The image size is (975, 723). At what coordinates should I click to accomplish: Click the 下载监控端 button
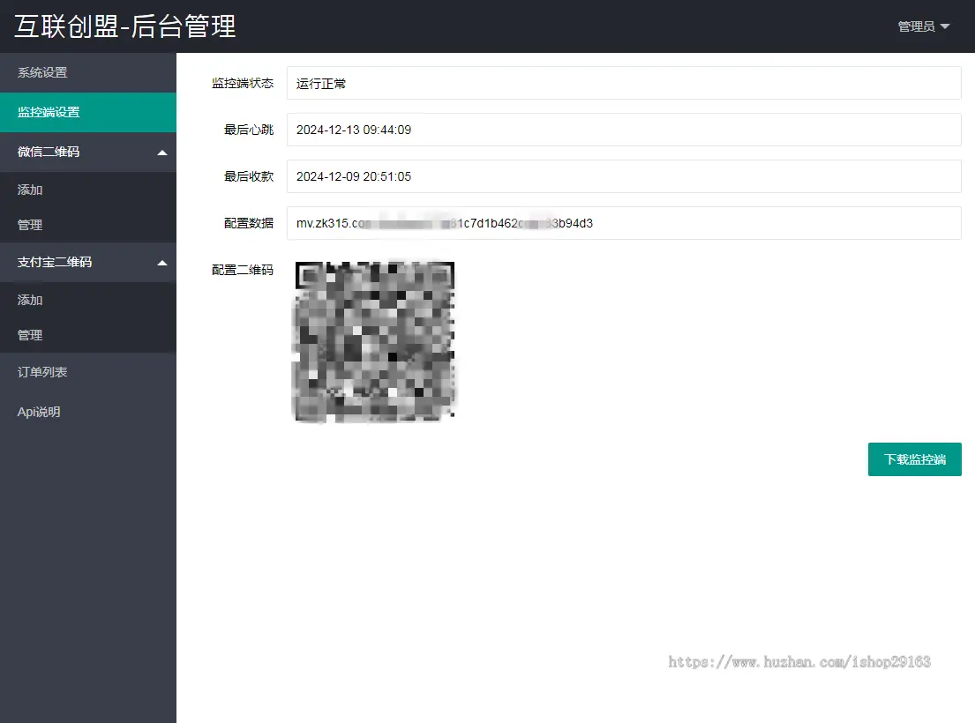[x=915, y=459]
